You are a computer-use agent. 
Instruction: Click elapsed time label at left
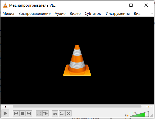click(x=5, y=107)
